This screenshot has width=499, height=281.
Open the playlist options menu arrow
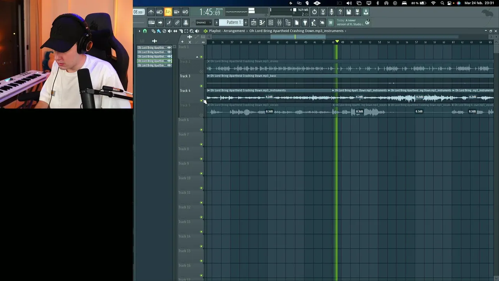tap(139, 31)
